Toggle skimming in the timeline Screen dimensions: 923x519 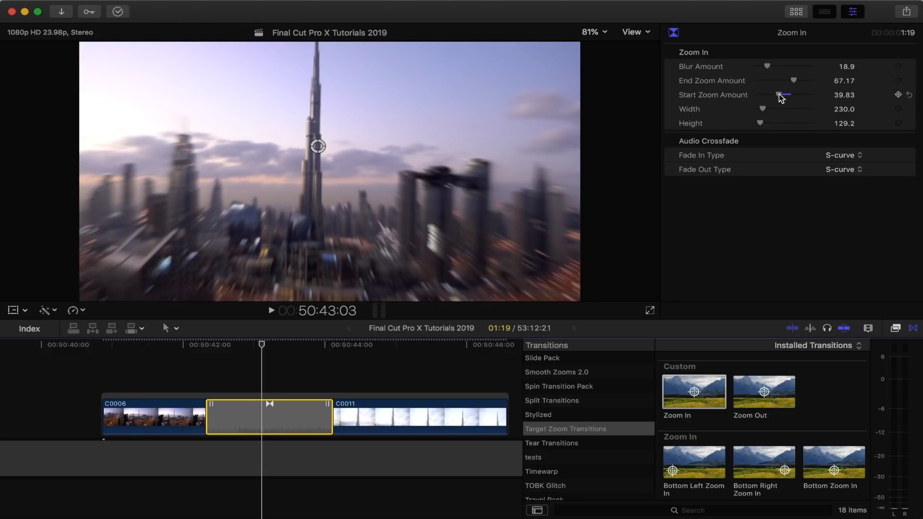(792, 328)
